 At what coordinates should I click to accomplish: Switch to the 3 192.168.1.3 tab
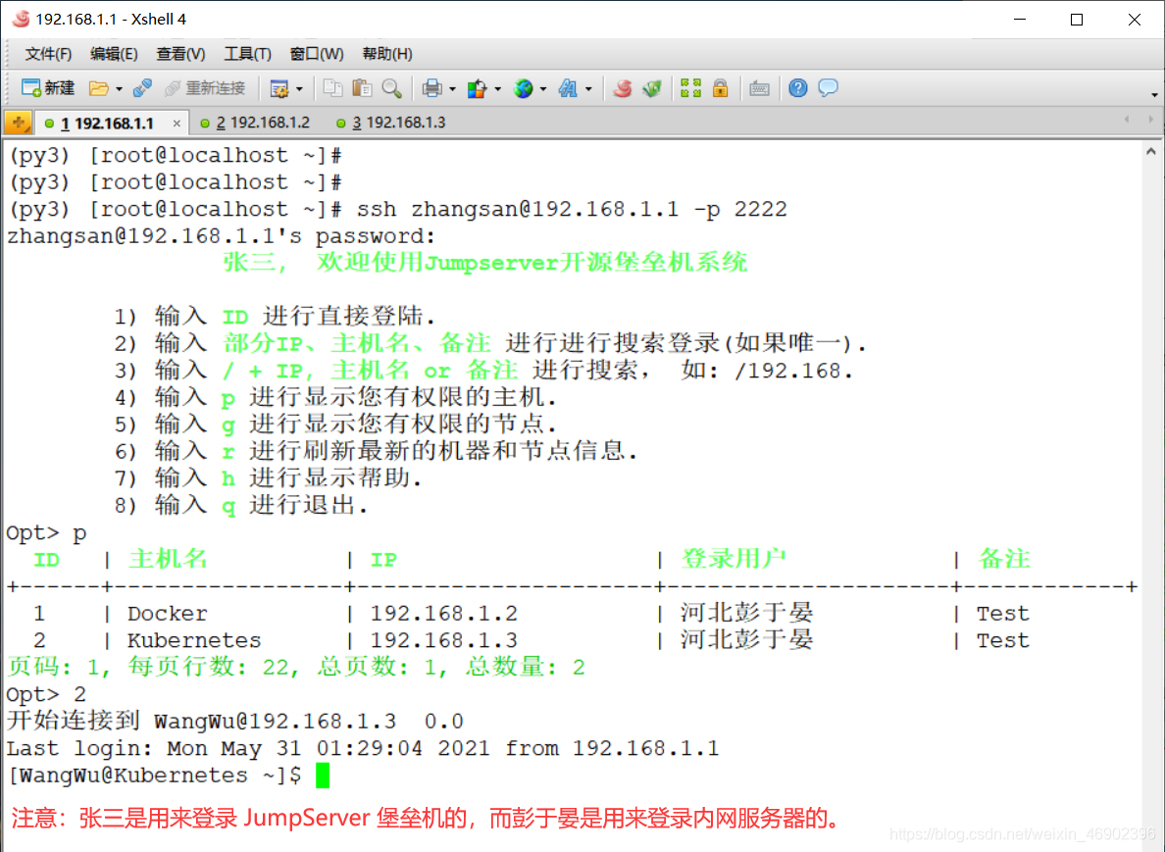coord(391,123)
